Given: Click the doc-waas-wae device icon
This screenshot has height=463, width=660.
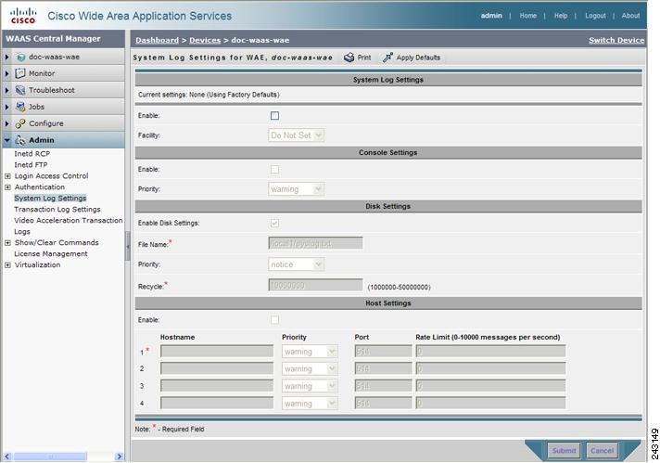Looking at the screenshot, I should point(21,57).
